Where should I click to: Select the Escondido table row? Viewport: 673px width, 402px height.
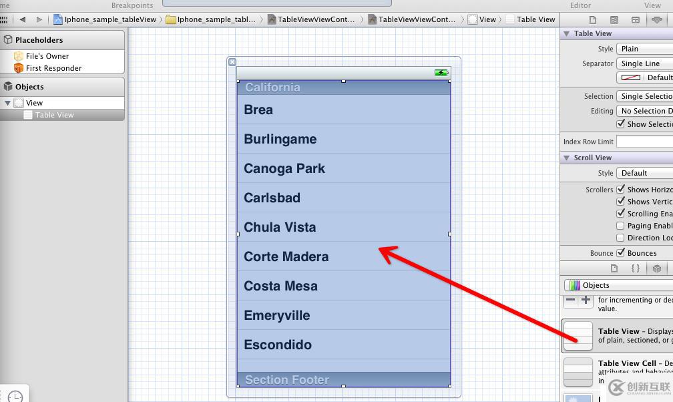click(344, 345)
